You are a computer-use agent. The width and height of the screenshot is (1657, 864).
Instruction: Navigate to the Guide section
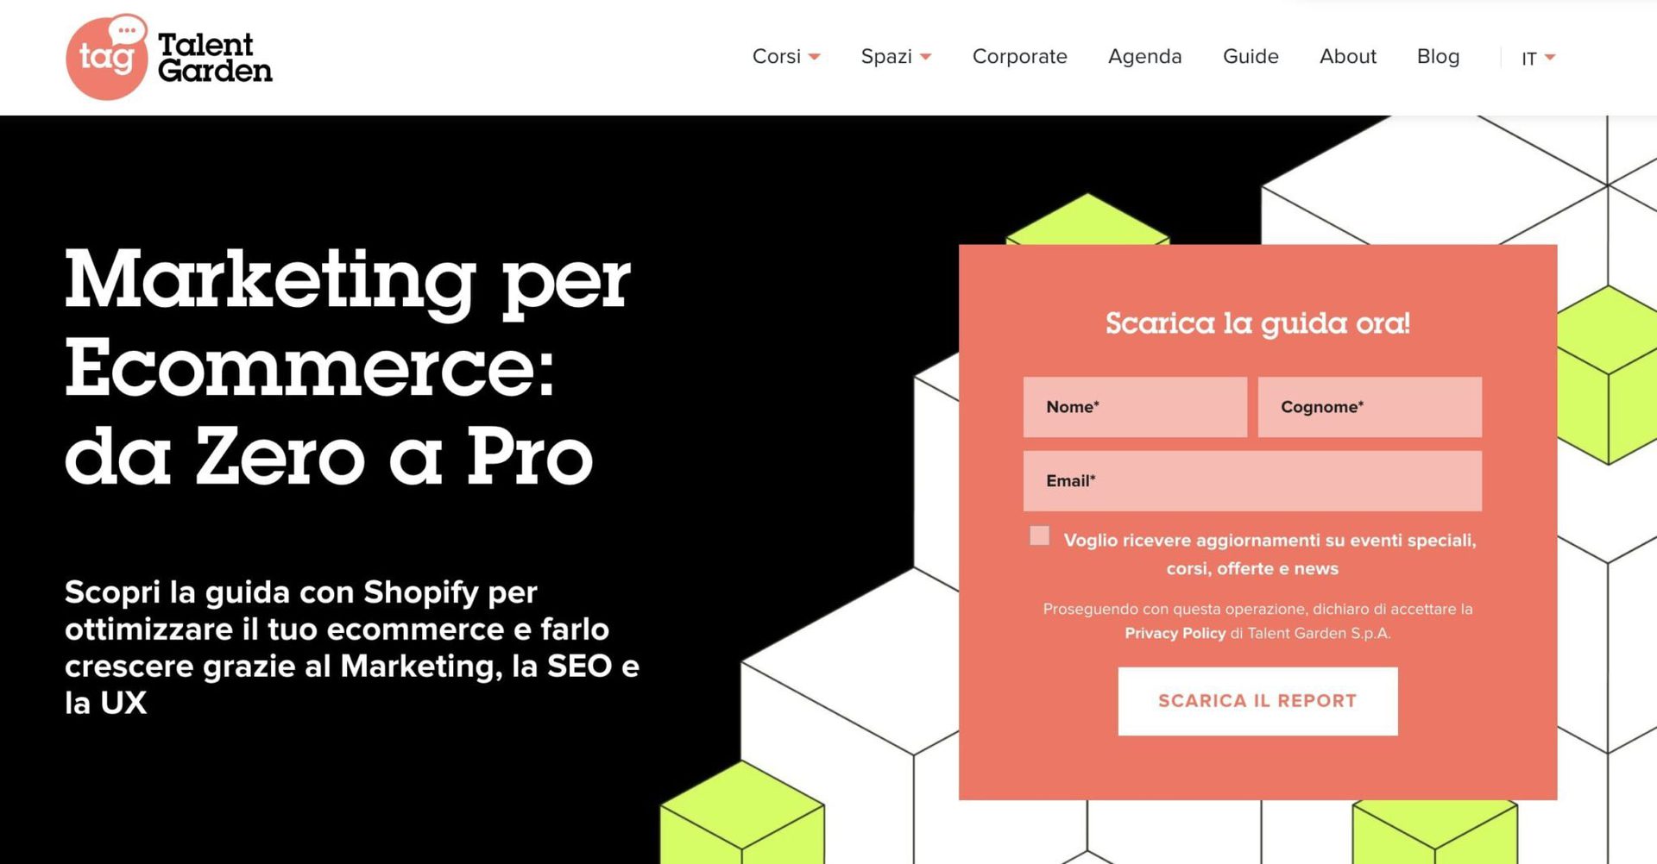(1251, 57)
